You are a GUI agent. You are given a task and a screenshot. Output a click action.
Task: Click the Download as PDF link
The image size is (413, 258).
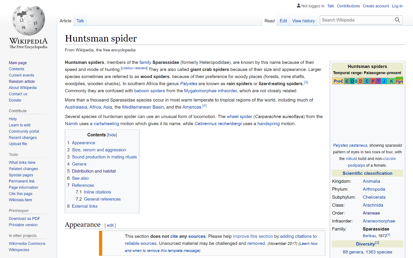(x=24, y=219)
